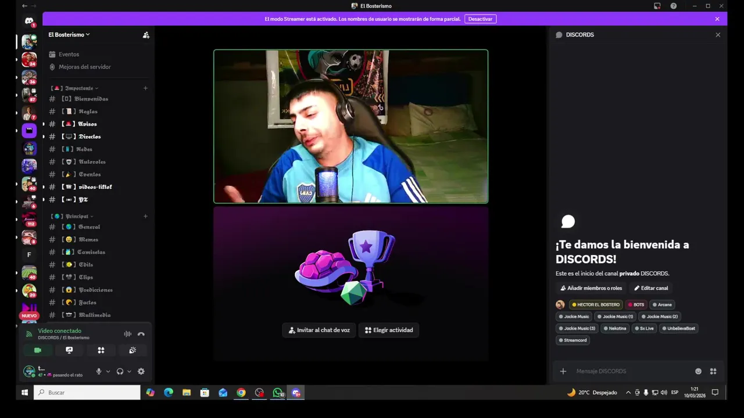Open the soundboard in the voice panel
744x418 pixels.
133,350
